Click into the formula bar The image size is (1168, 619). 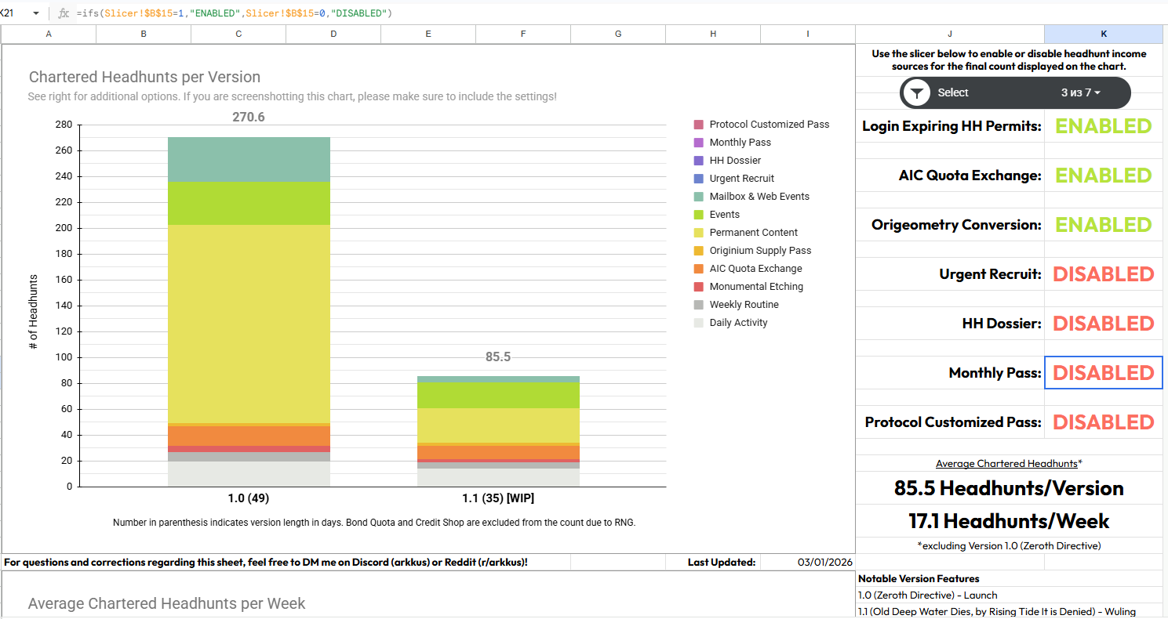[x=620, y=13]
